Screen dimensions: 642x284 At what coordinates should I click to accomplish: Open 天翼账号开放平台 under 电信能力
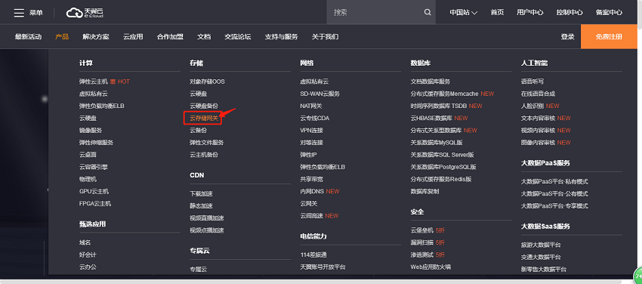pos(323,267)
